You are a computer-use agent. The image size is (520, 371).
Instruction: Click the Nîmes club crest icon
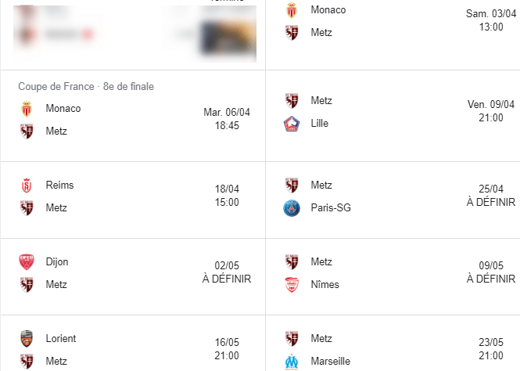click(x=292, y=285)
